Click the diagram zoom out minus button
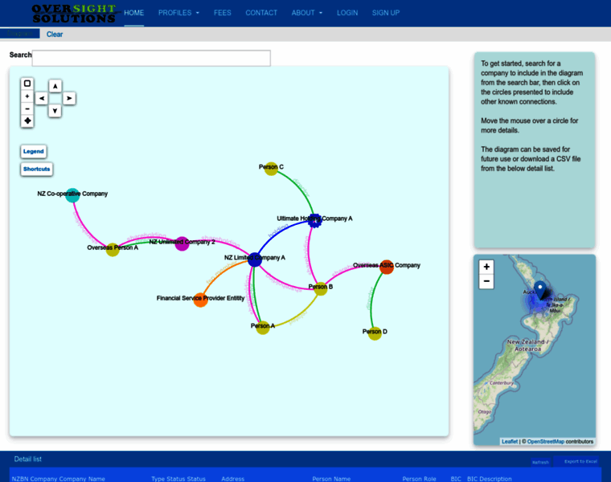The width and height of the screenshot is (611, 482). [x=27, y=108]
